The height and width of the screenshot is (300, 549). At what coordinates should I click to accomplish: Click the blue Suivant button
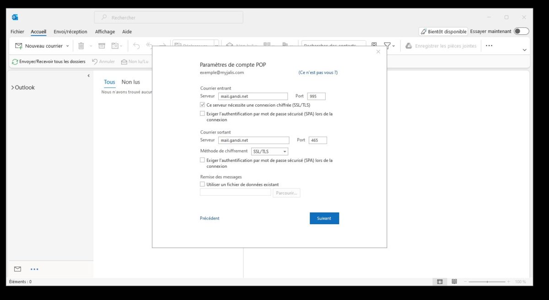click(x=324, y=218)
